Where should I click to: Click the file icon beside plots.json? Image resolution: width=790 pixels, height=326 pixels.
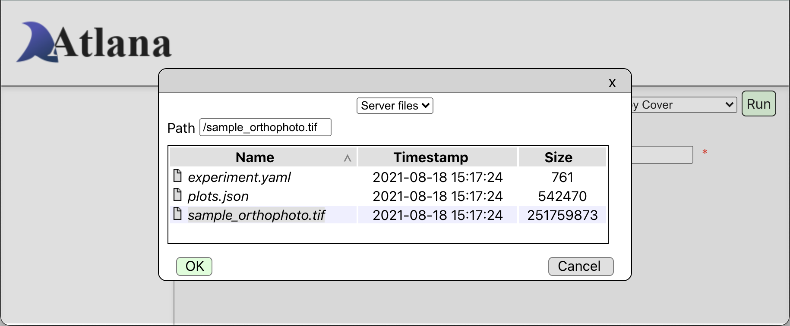click(x=177, y=194)
